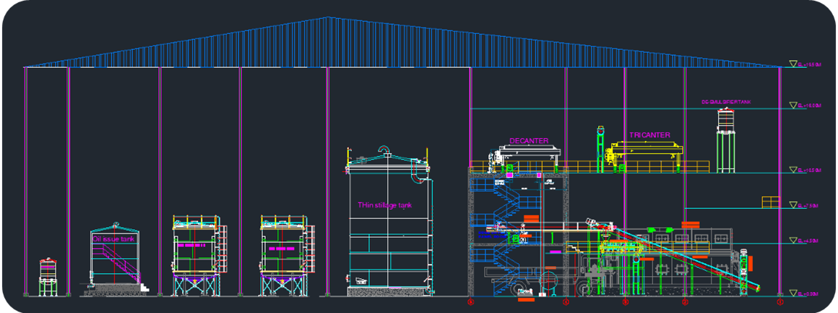Click the DECANTER text label
The height and width of the screenshot is (313, 838).
click(x=529, y=140)
